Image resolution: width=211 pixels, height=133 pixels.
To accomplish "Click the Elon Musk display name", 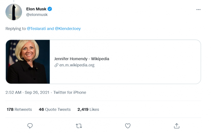I will tap(36, 9).
